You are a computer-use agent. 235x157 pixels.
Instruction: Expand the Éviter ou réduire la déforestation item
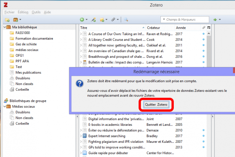(81, 130)
